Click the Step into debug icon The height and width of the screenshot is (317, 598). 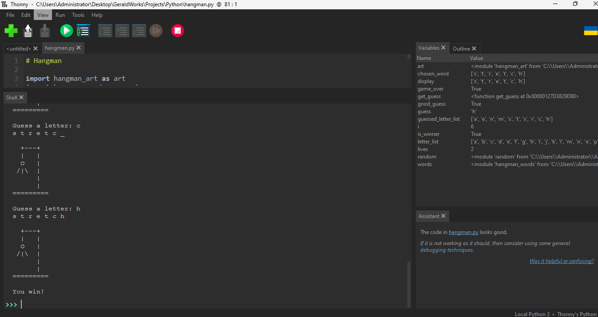122,31
